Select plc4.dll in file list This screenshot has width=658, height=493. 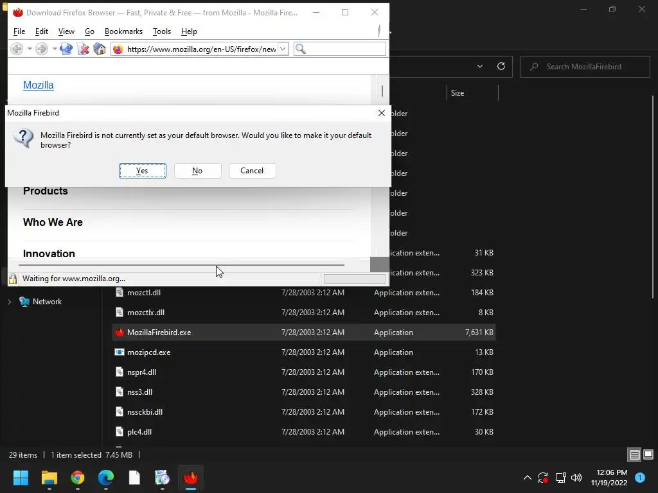point(304,432)
